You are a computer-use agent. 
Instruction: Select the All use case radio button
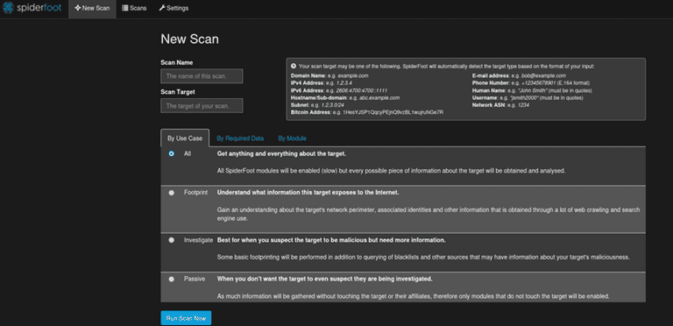(172, 153)
